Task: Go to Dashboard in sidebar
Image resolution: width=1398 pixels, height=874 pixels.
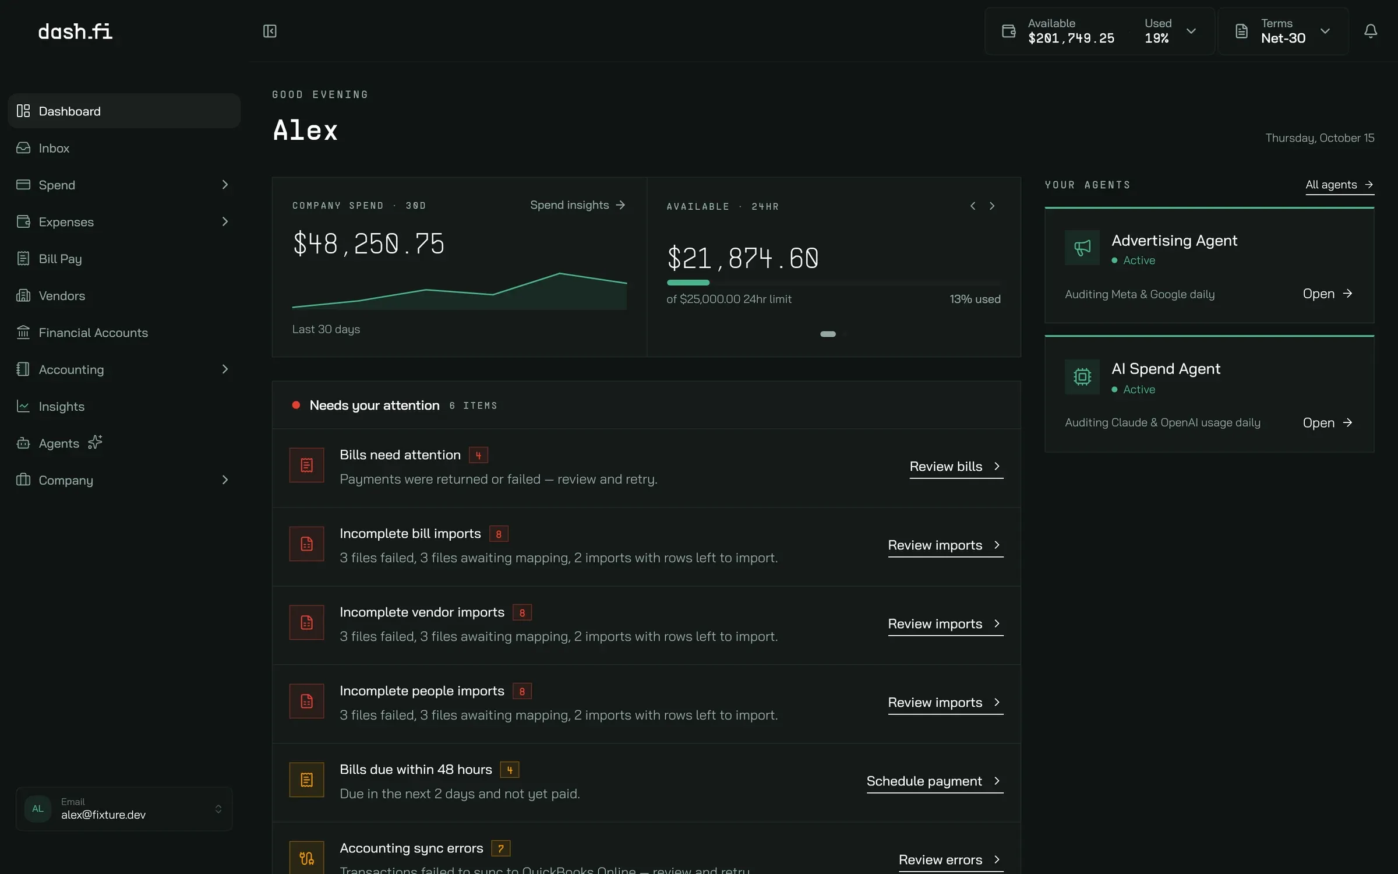Action: pos(124,111)
